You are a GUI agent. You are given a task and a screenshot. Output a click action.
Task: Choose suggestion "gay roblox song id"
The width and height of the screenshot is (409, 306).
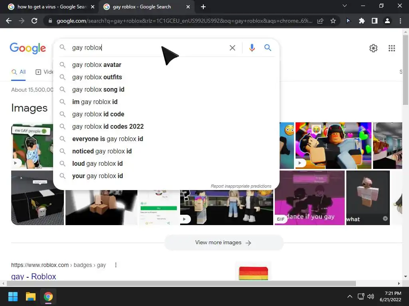tap(166, 90)
